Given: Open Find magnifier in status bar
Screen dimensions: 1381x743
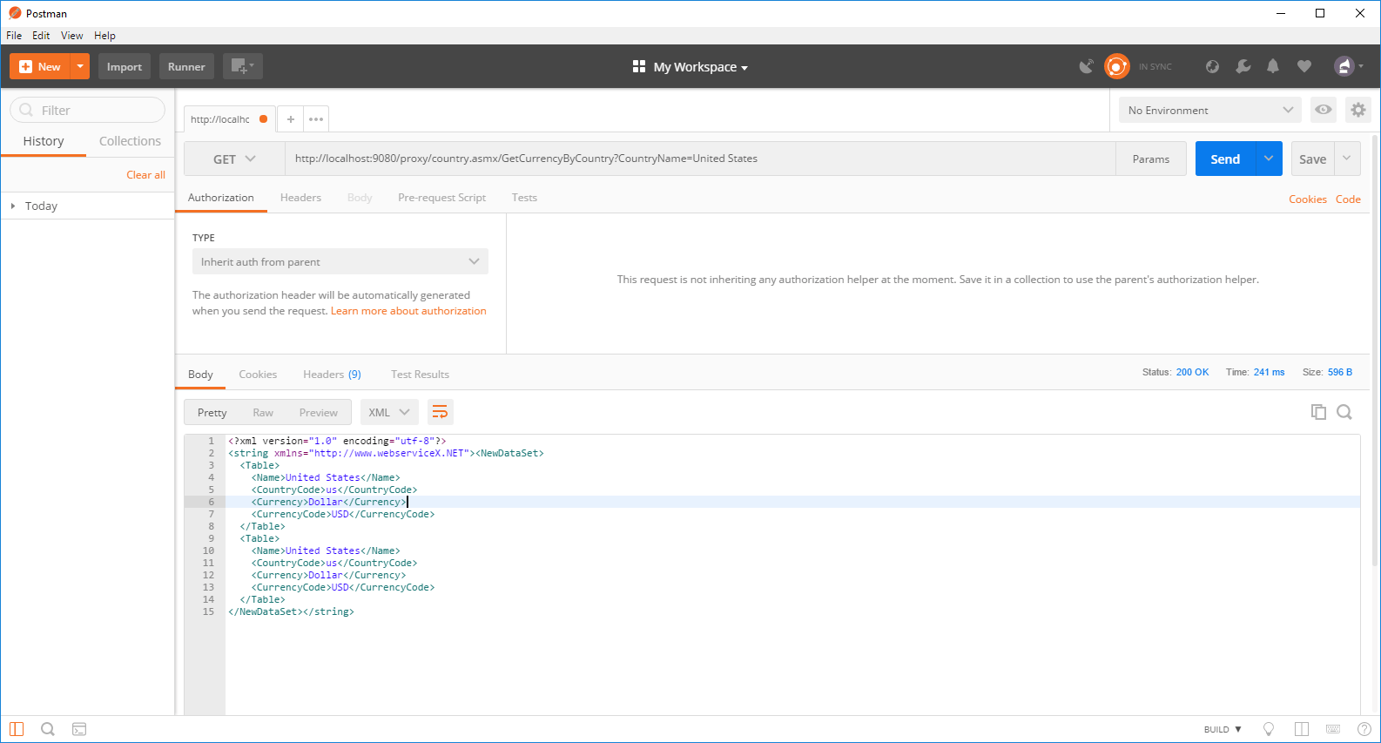Looking at the screenshot, I should (x=48, y=729).
